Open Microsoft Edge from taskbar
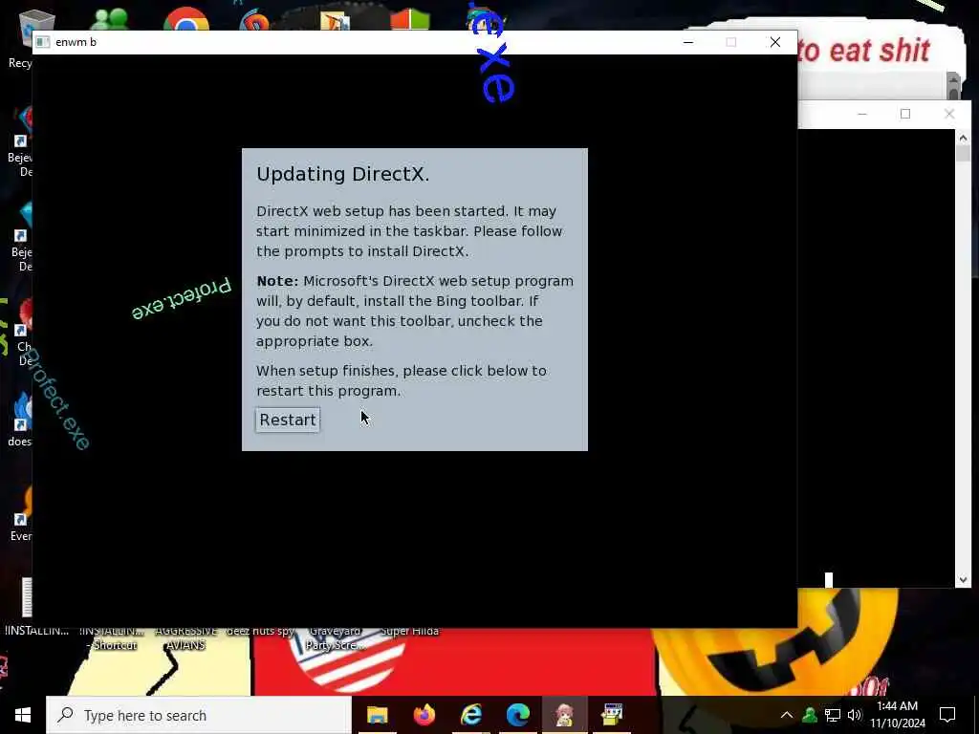 point(517,715)
